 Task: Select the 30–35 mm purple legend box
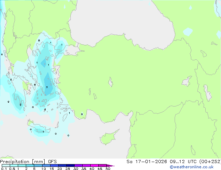[78, 165]
